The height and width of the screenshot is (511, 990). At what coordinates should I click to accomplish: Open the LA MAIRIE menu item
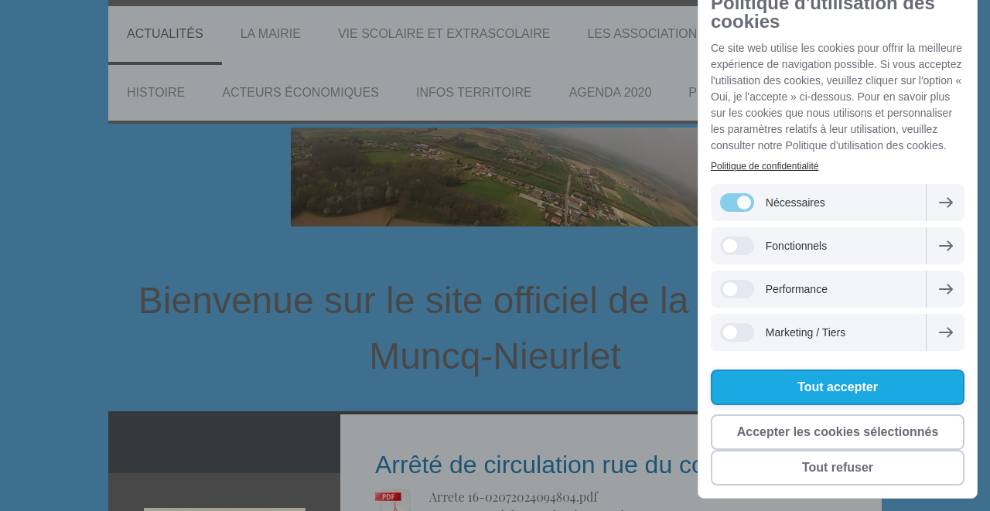click(270, 32)
